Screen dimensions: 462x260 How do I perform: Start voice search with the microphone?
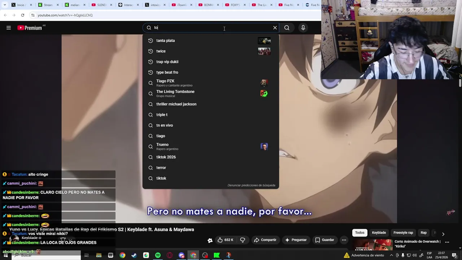point(303,28)
